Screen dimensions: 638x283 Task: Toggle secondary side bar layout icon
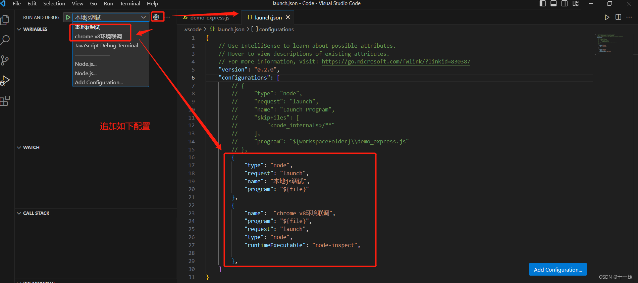click(x=565, y=3)
